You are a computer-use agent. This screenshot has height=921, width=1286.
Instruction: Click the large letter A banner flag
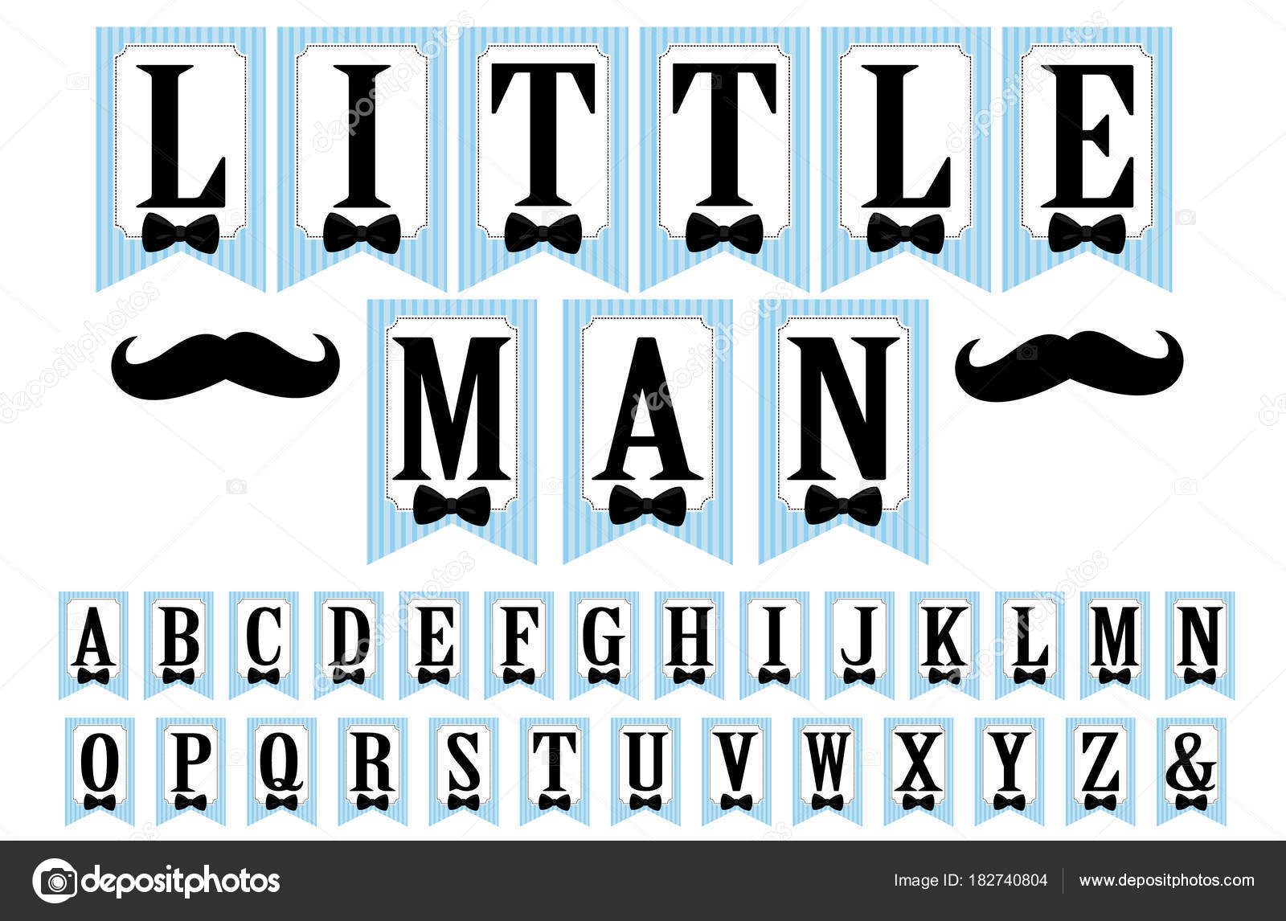click(x=648, y=432)
